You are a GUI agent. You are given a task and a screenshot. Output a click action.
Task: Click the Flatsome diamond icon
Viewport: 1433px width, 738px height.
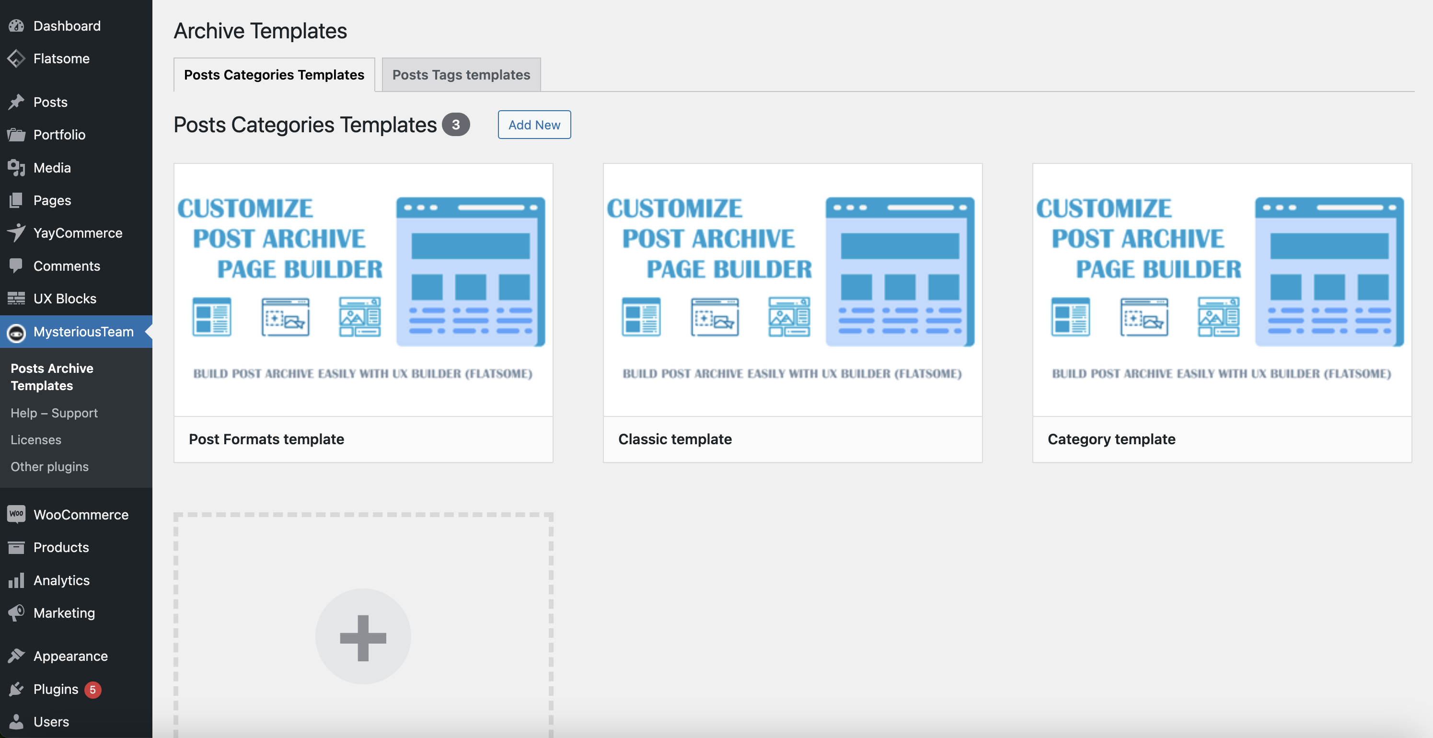[x=16, y=58]
